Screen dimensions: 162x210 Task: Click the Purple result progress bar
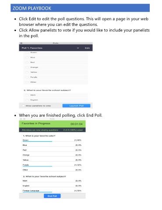37,166
